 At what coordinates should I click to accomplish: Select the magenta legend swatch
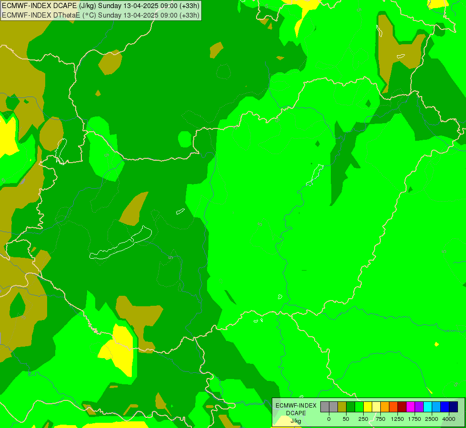click(411, 407)
